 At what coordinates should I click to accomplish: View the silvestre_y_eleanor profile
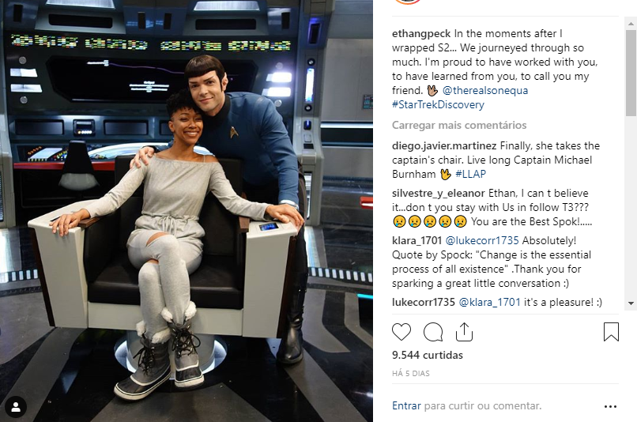[x=439, y=193]
